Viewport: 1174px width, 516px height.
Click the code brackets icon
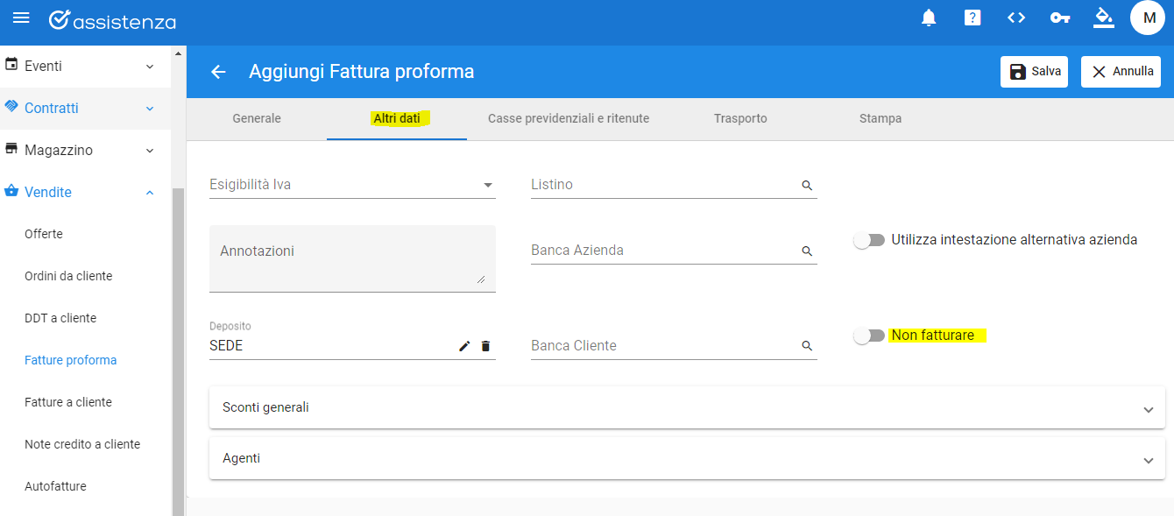pyautogui.click(x=1016, y=18)
